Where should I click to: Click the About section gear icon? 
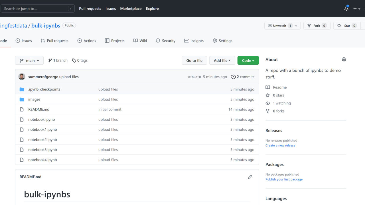click(x=344, y=60)
